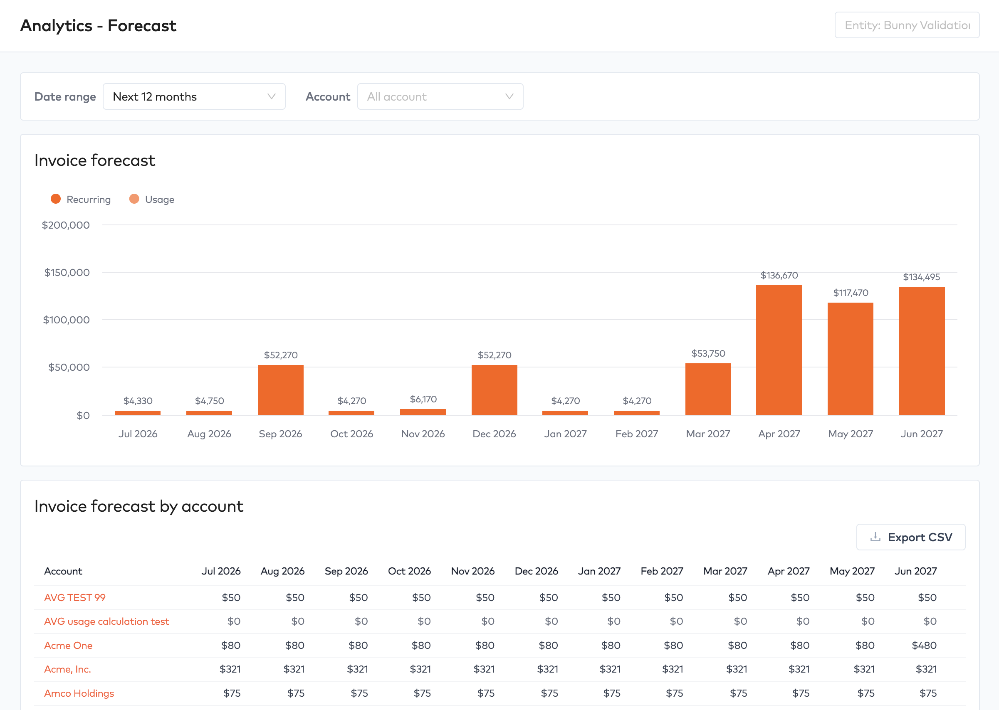
Task: Click the $136,670 bar label
Action: click(x=779, y=276)
